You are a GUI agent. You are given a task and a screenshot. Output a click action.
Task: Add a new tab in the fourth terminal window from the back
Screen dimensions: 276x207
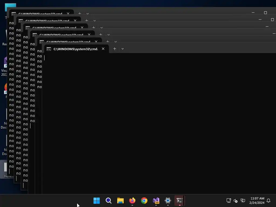pos(101,34)
